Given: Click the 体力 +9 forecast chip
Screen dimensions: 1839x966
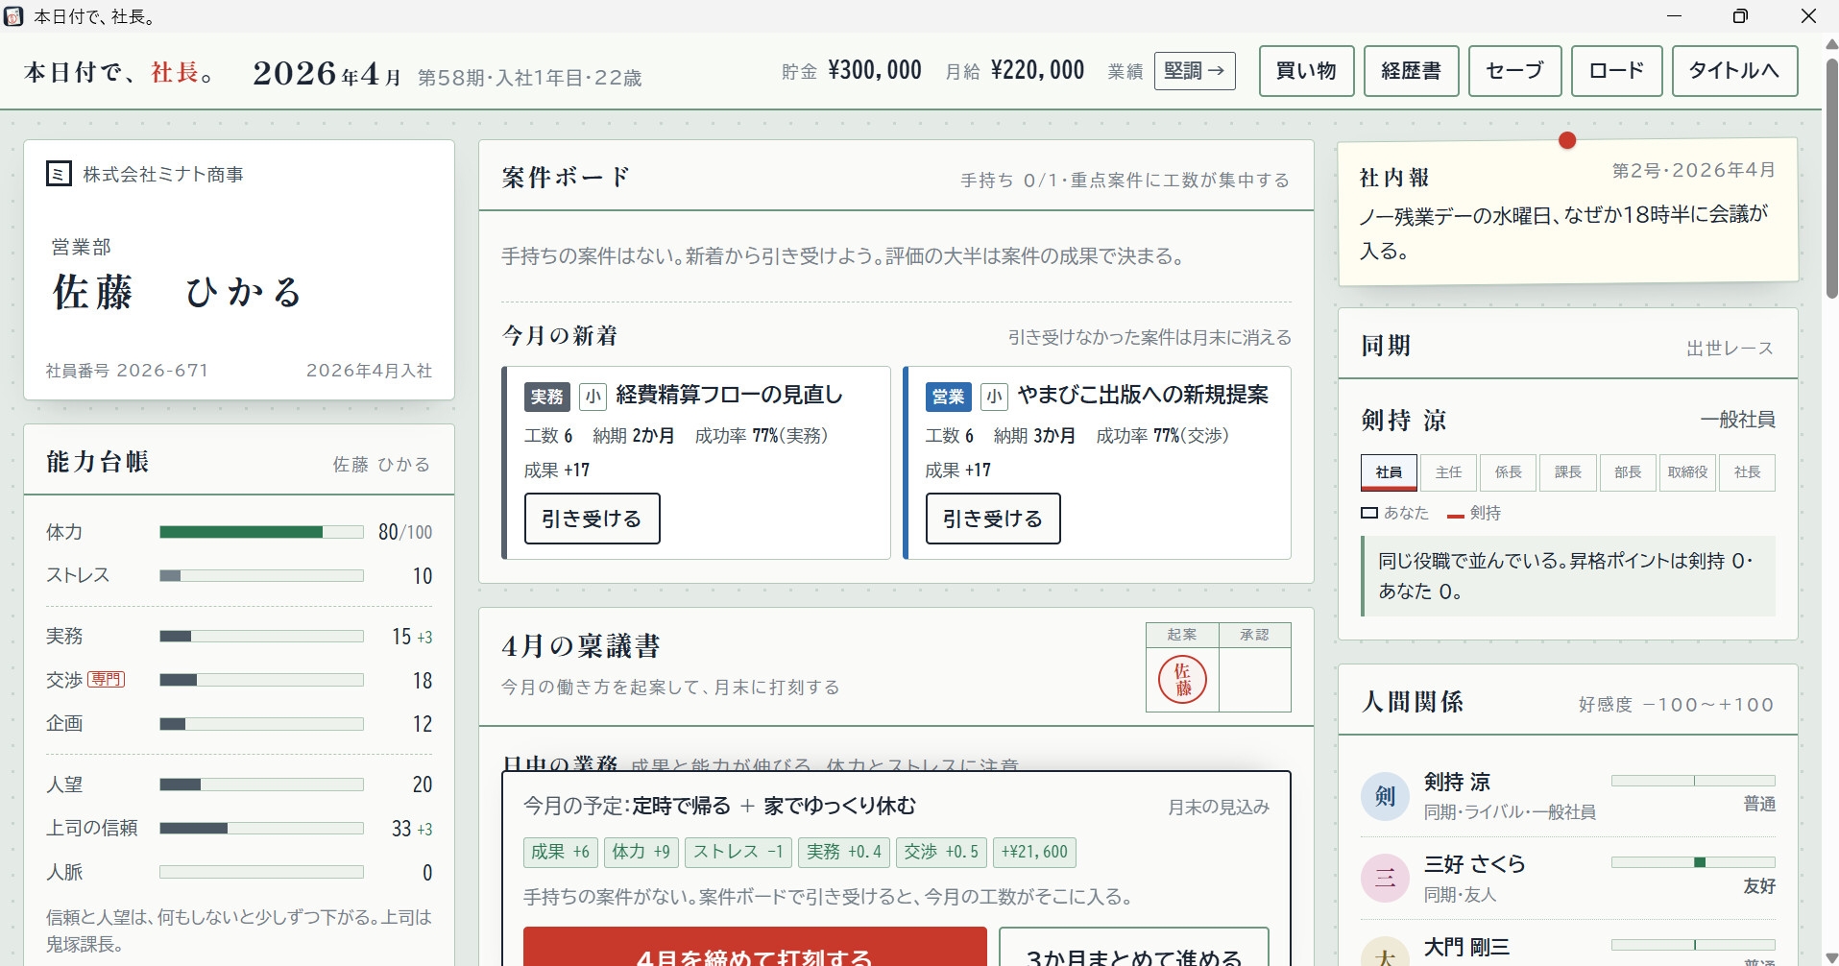Looking at the screenshot, I should [641, 852].
